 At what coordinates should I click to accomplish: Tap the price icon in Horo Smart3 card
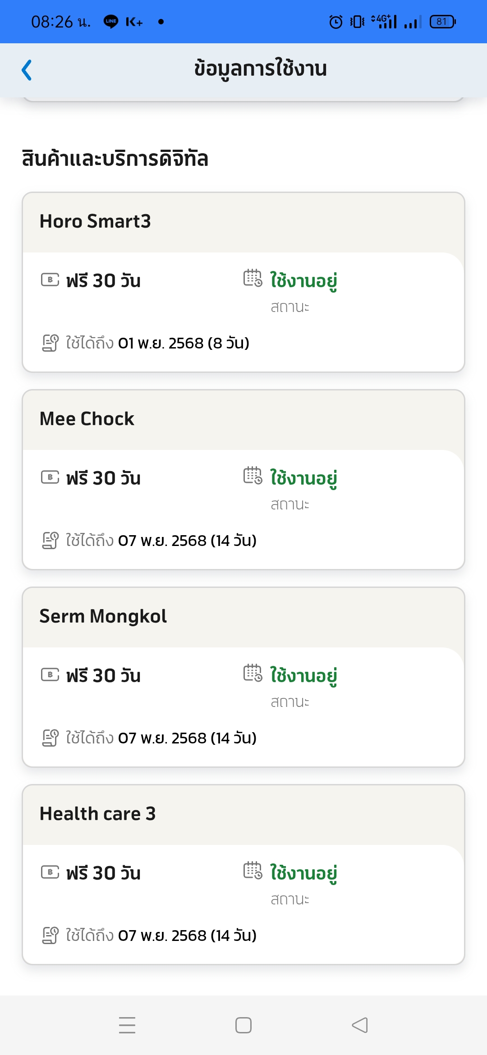[50, 280]
